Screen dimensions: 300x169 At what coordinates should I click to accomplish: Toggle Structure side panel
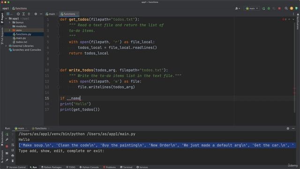click(x=2, y=156)
